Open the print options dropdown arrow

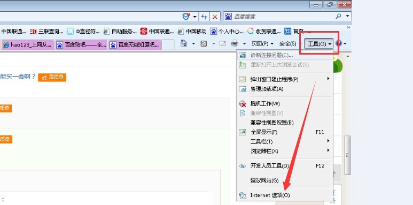pos(244,43)
